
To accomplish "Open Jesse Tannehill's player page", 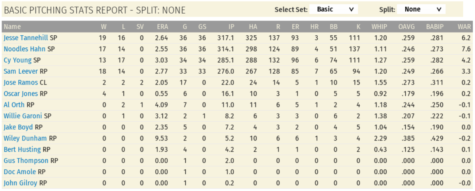I will [26, 38].
